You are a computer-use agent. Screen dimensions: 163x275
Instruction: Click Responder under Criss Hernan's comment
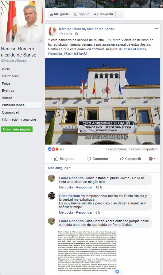pos(84,212)
